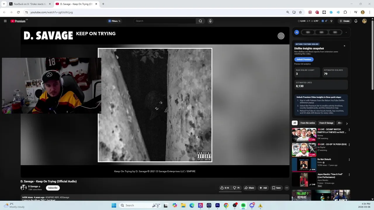Go to YouTube Premium home logo
The height and width of the screenshot is (210, 374).
[x=18, y=21]
